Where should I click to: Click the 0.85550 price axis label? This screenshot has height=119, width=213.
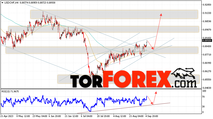click(x=207, y=80)
